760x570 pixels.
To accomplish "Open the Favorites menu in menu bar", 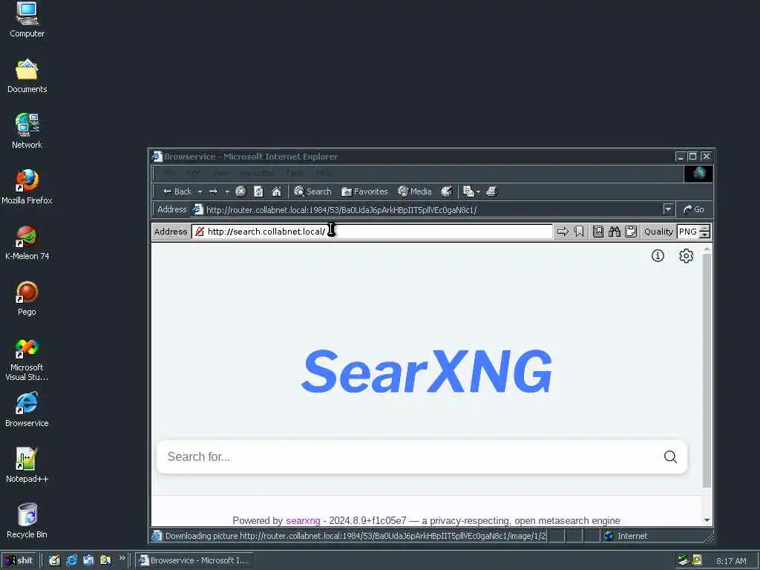I will (x=256, y=173).
